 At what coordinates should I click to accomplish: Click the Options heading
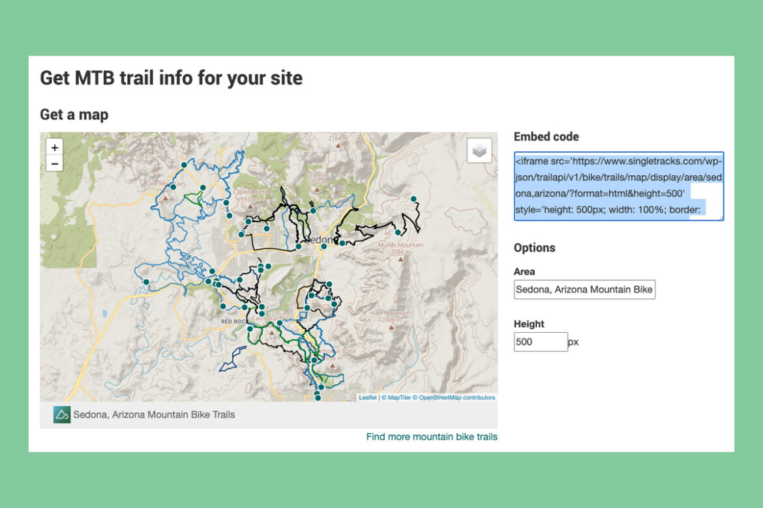534,248
